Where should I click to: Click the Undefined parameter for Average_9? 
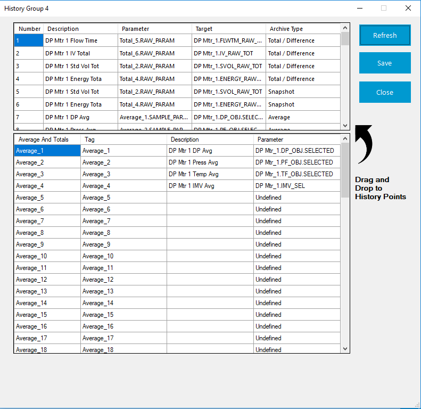(297, 244)
